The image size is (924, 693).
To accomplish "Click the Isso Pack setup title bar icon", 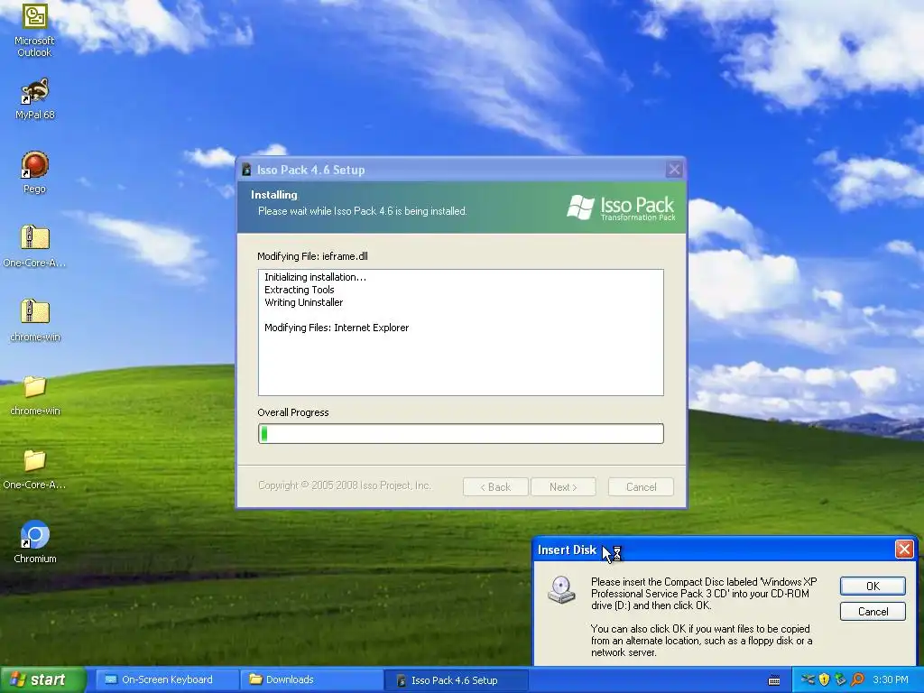I will tap(247, 170).
